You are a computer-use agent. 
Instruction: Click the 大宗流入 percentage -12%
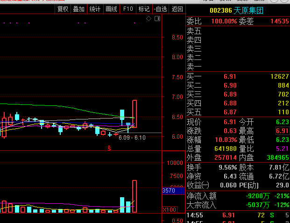tap(282, 205)
